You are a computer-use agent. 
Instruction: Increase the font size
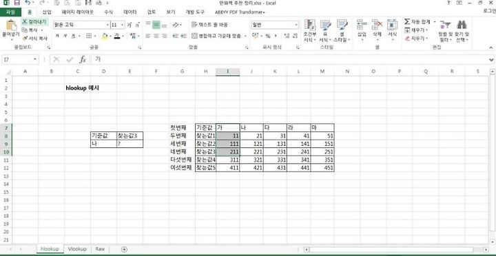pos(130,25)
